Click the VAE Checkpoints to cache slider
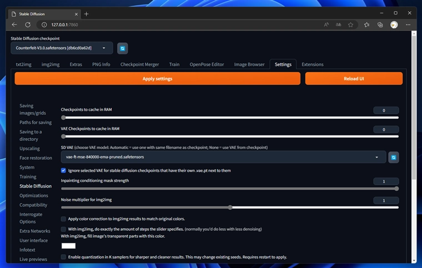Viewport: 422px width, 268px height. [230, 136]
